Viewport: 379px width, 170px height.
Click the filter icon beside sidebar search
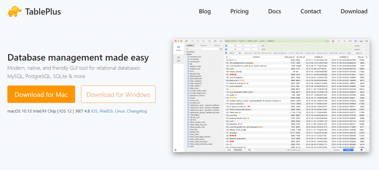click(x=221, y=49)
